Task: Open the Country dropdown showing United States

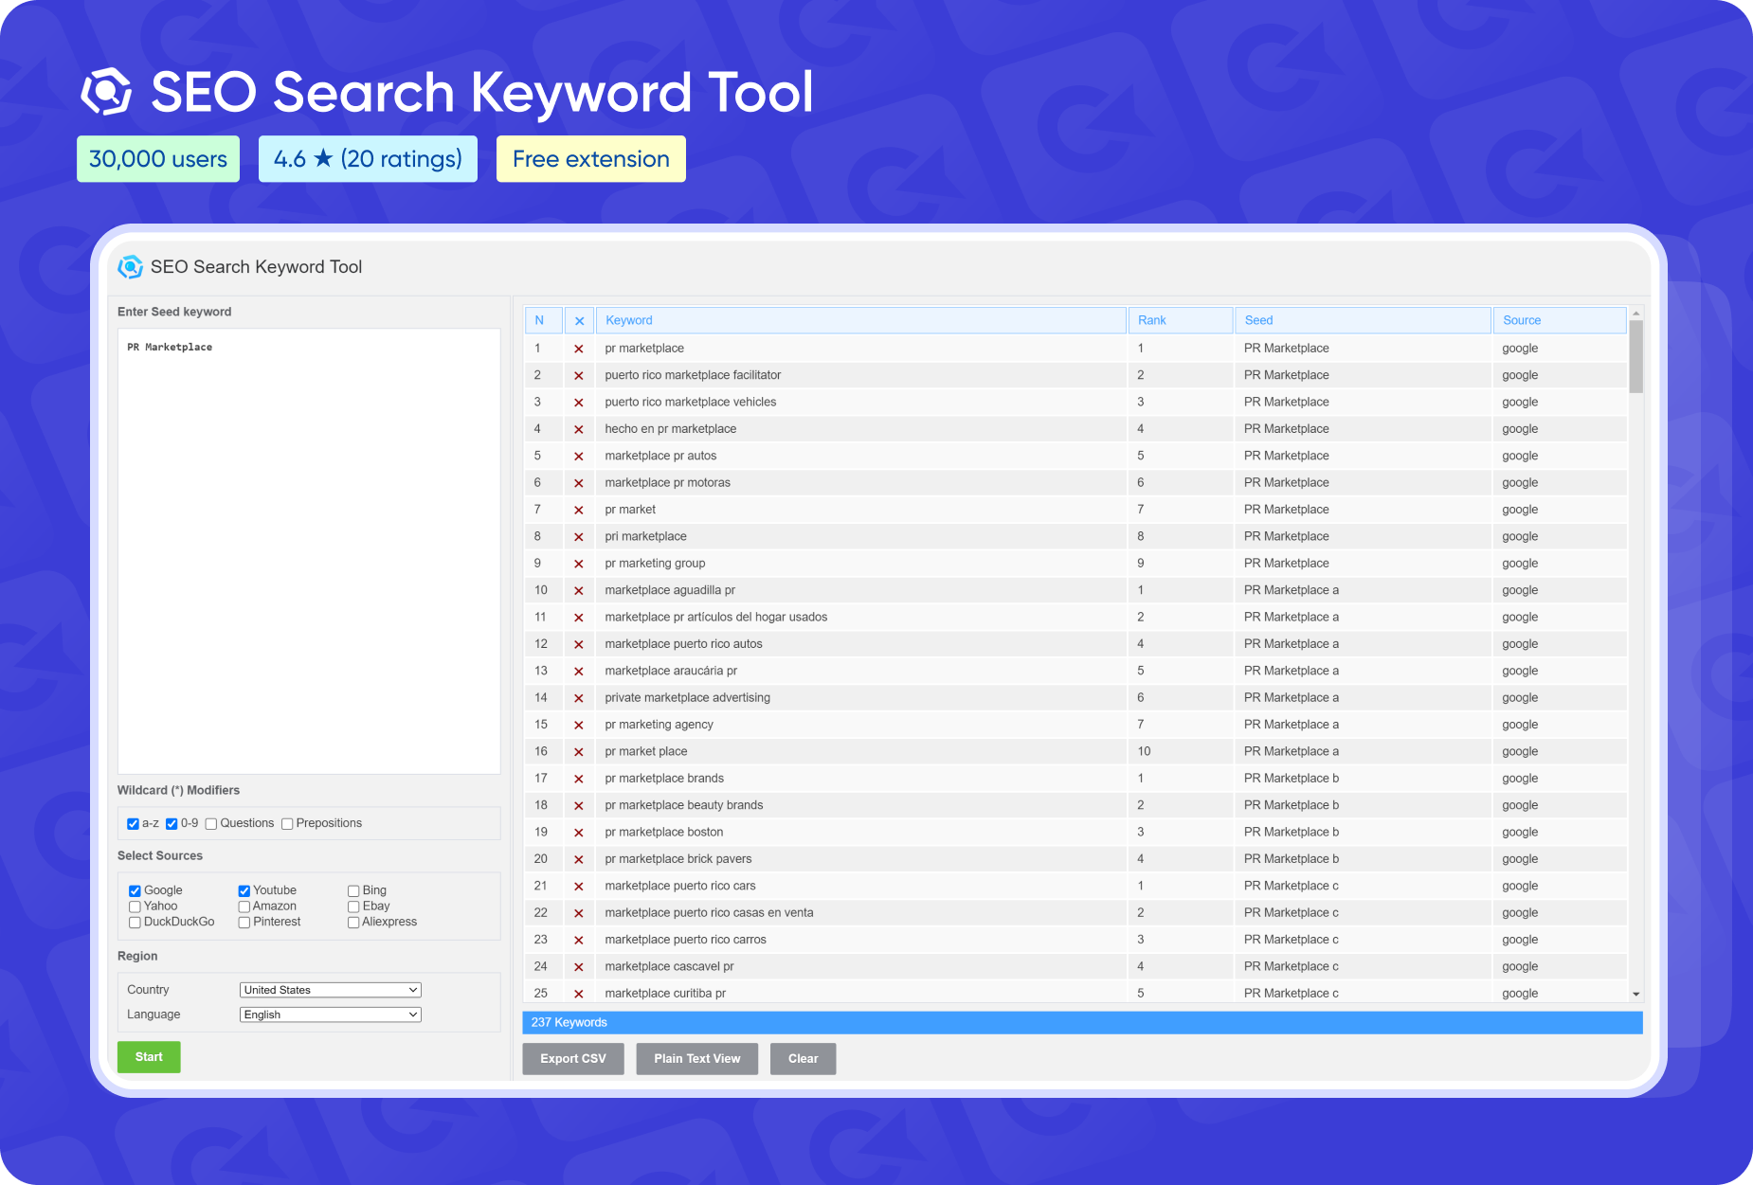Action: pyautogui.click(x=330, y=990)
